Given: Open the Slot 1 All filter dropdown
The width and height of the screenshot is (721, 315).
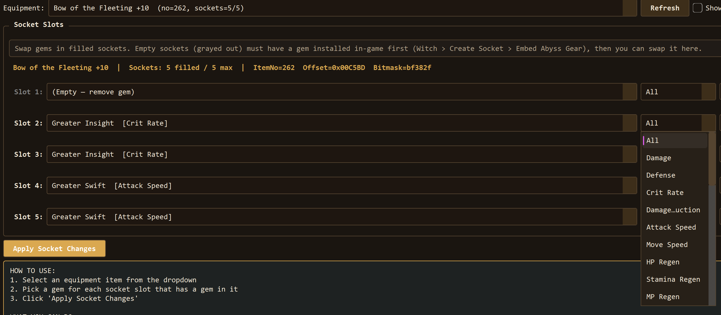Looking at the screenshot, I should (708, 92).
